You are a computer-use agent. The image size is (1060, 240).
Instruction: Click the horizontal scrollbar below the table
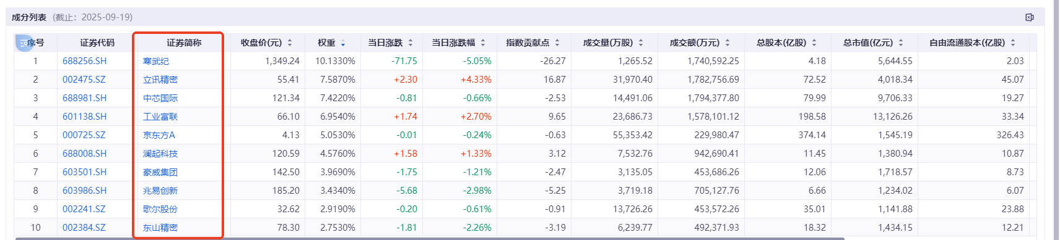coord(430,238)
